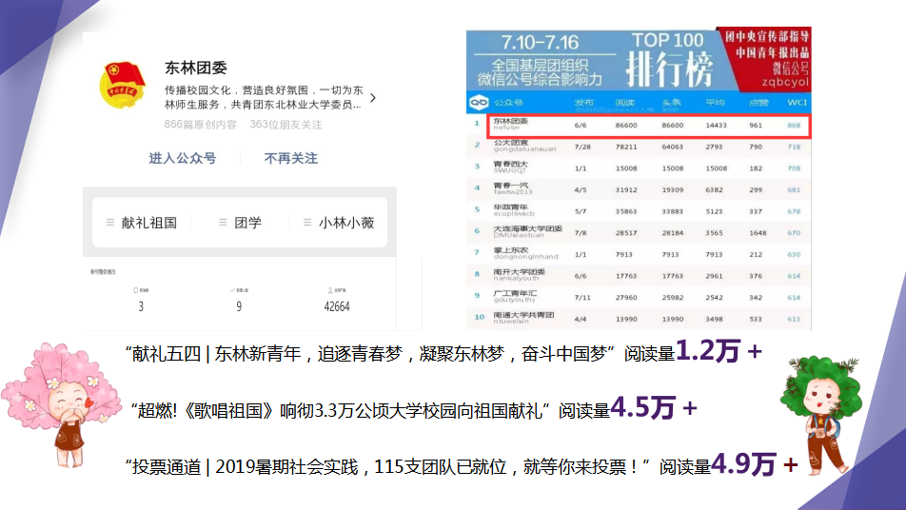Screen dimensions: 906x510
Task: Click the 不再关注 unfollow button
Action: (x=291, y=158)
